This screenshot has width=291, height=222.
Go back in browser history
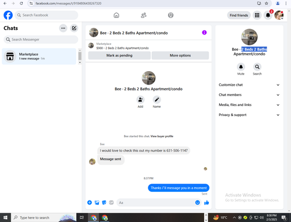pos(5,3)
